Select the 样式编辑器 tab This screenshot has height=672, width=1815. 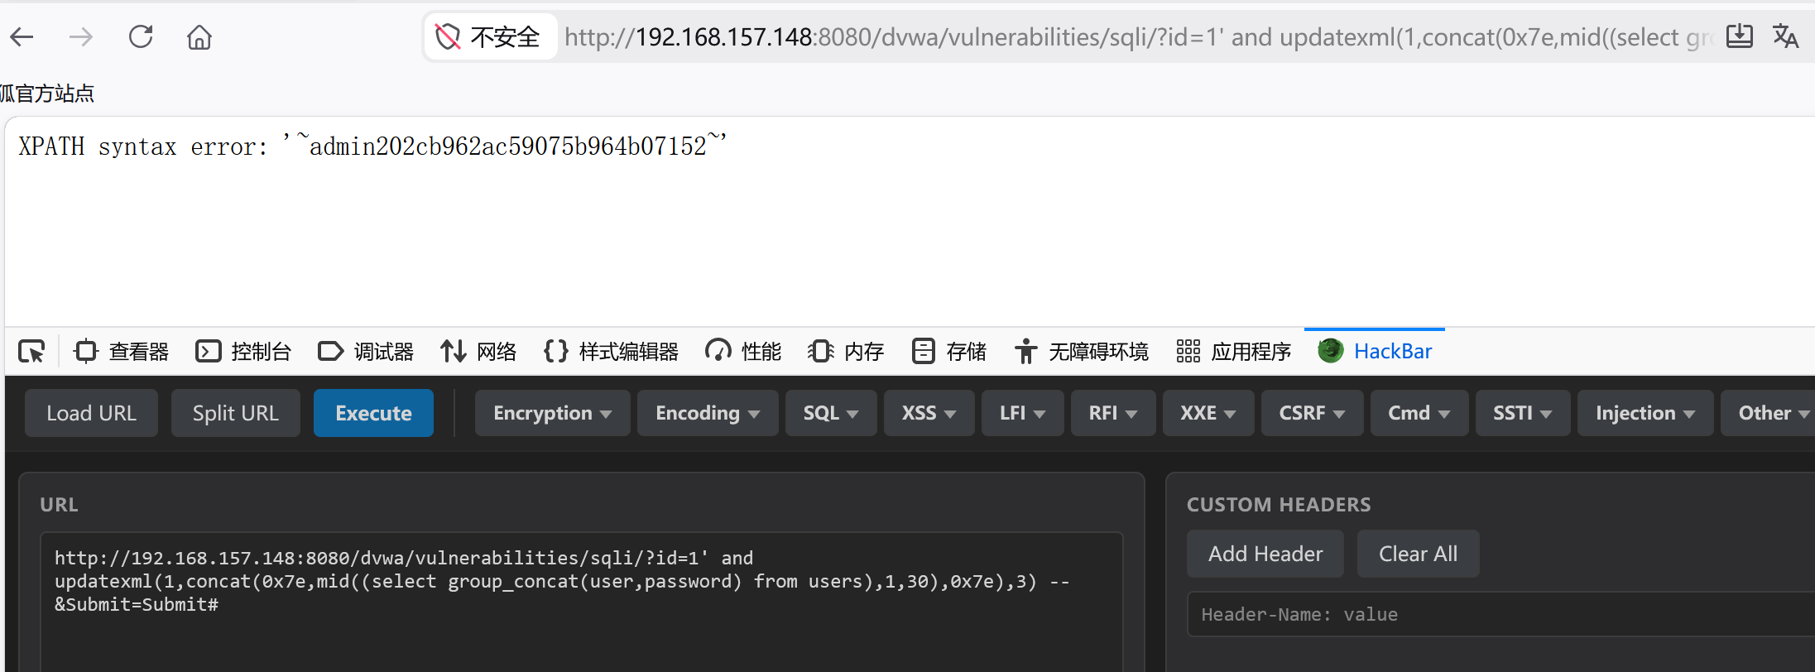pos(612,352)
